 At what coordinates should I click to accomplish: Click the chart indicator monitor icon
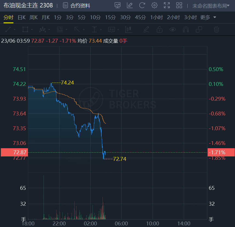(117, 5)
